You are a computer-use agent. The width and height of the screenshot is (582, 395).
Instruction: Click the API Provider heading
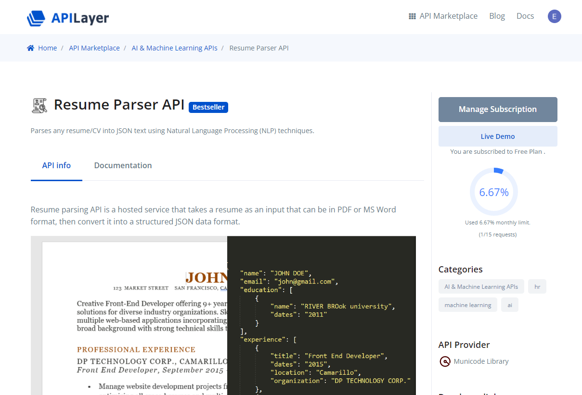464,345
